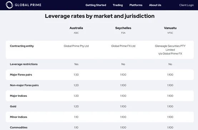Click the Australia Gold 1:20 value

[76, 106]
